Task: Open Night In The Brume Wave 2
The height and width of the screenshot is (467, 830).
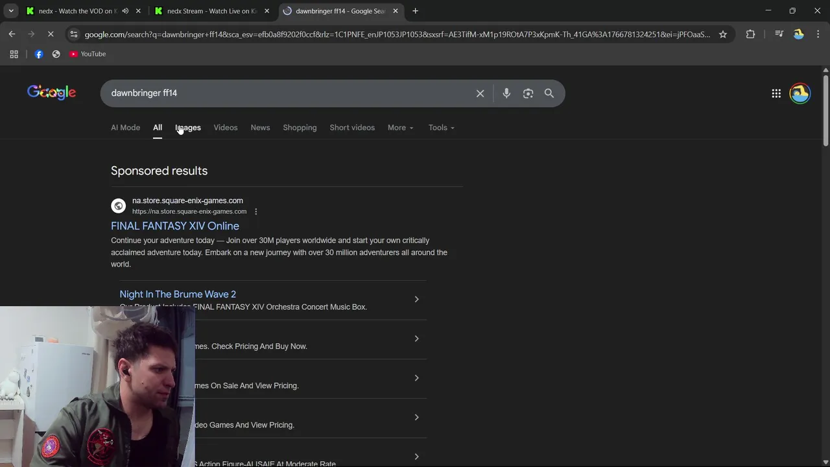Action: 178,294
